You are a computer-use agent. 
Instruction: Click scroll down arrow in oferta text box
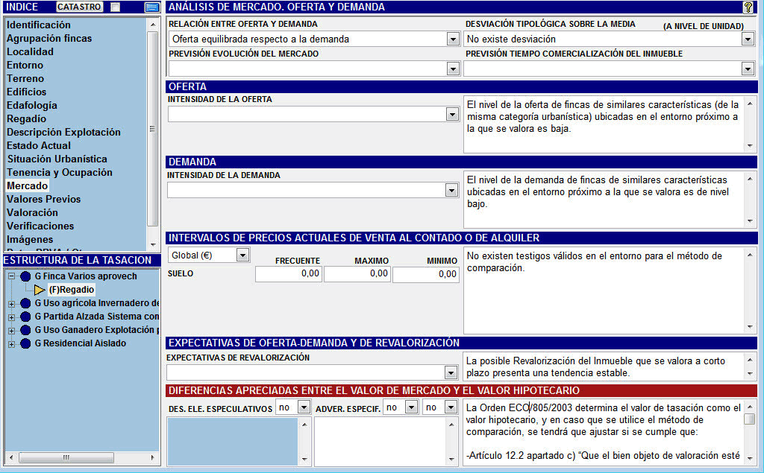751,146
